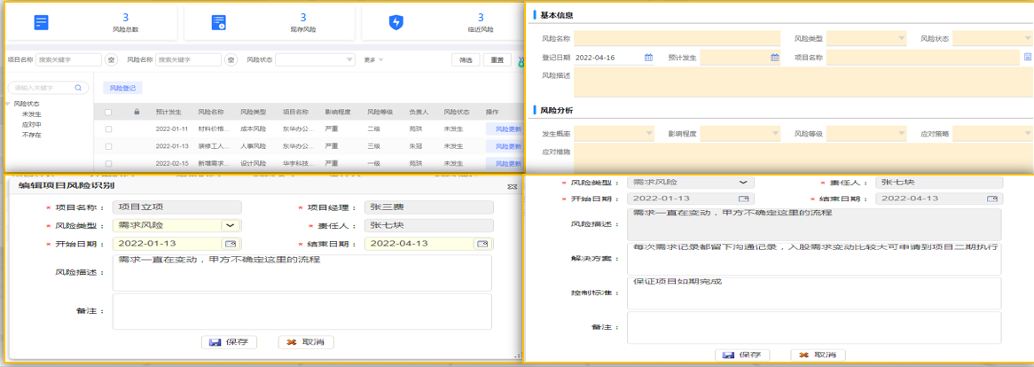Click the 风险名称 input in 基本信息
Viewport: 1034px width, 367px height.
click(678, 39)
